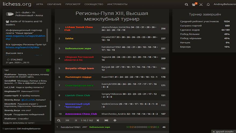The image size is (236, 133).
Task: Open Buryatia village team
Action: pyautogui.click(x=79, y=68)
